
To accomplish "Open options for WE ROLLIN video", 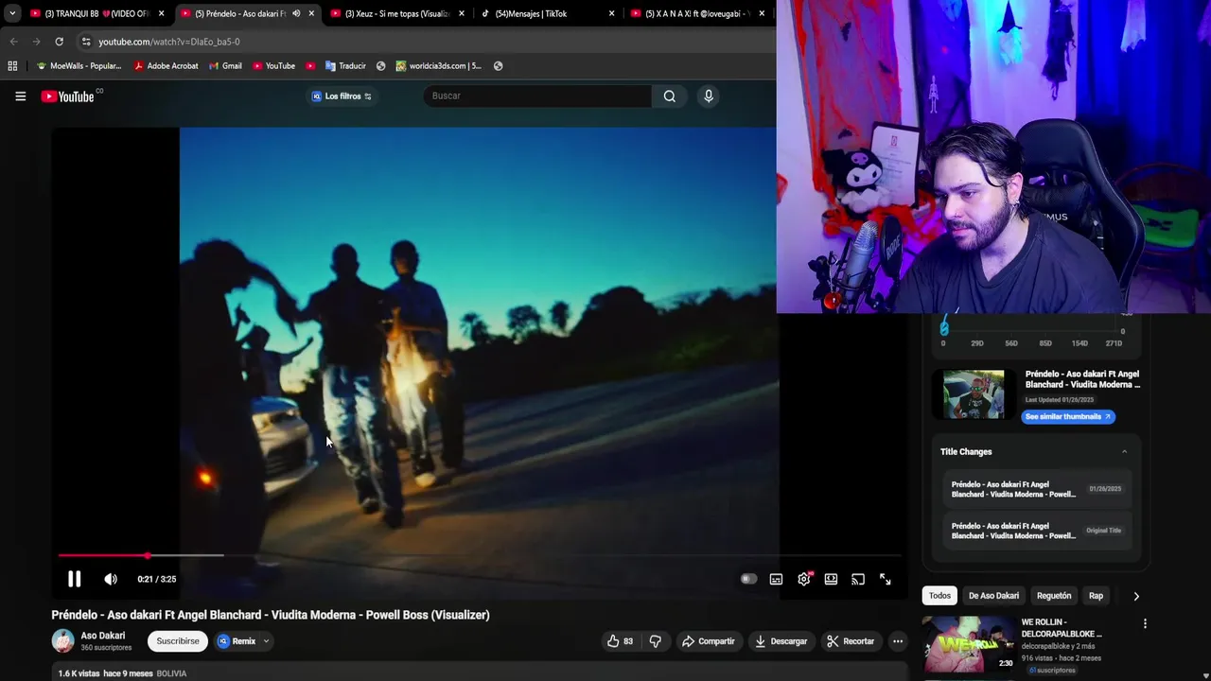I will tap(1145, 623).
